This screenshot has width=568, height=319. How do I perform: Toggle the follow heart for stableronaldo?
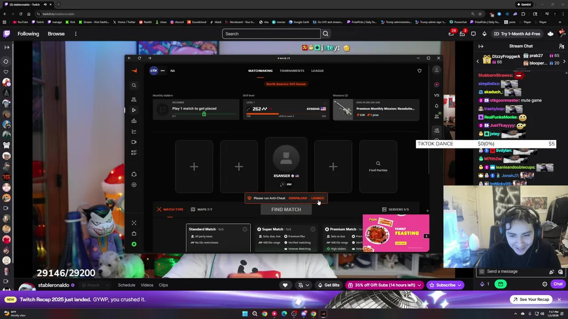pos(285,285)
